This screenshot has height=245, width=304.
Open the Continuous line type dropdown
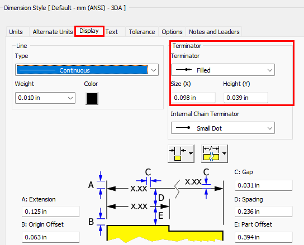(87, 70)
